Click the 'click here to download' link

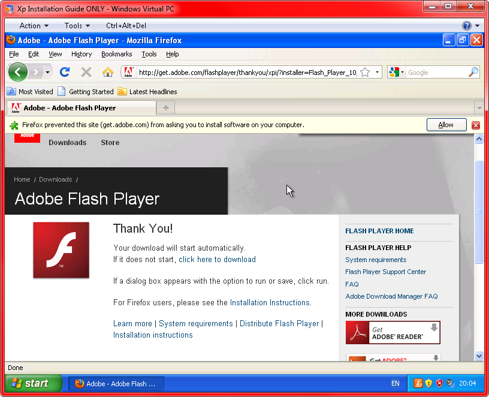click(217, 259)
